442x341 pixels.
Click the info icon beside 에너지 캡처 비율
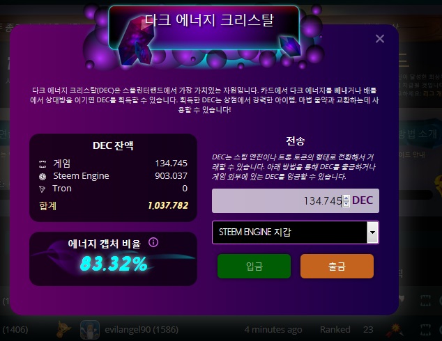153,242
